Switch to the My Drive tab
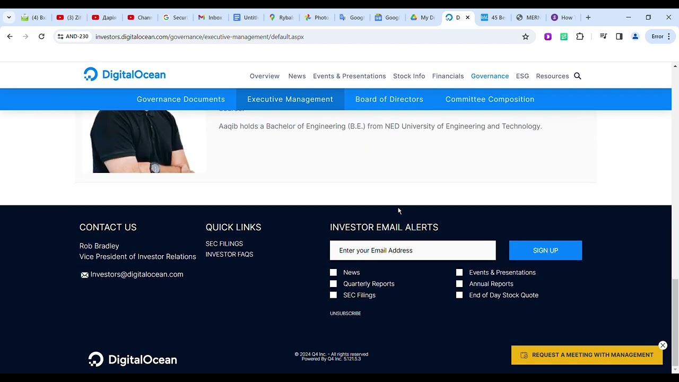The height and width of the screenshot is (382, 679). pyautogui.click(x=422, y=18)
